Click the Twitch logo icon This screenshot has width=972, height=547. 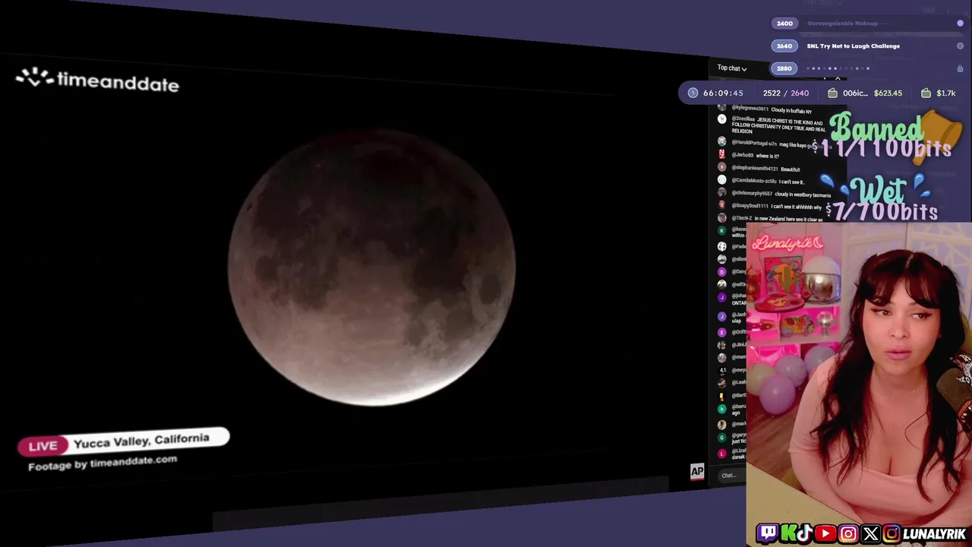pyautogui.click(x=767, y=533)
